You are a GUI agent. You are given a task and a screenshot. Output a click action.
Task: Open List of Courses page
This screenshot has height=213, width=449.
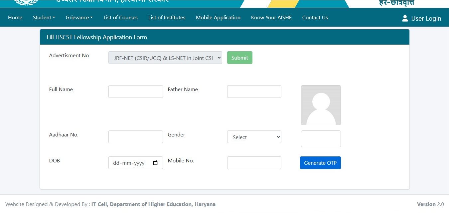(120, 18)
